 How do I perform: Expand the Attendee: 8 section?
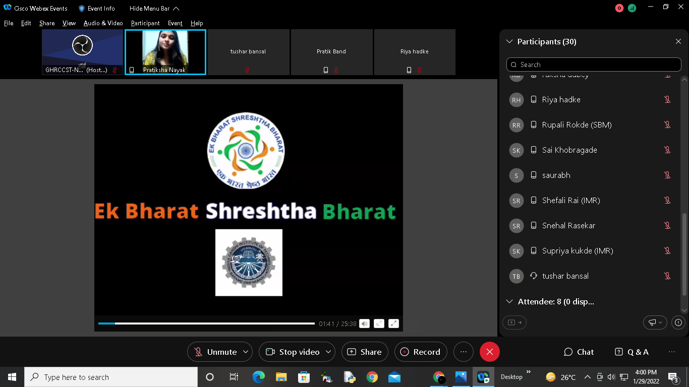tap(509, 301)
